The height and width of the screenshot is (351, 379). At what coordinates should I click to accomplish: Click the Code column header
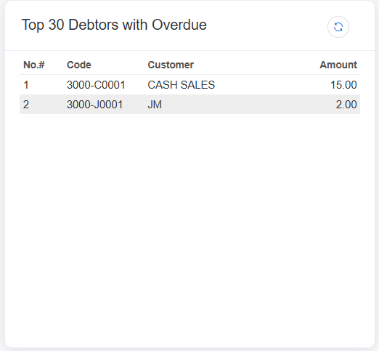point(79,65)
